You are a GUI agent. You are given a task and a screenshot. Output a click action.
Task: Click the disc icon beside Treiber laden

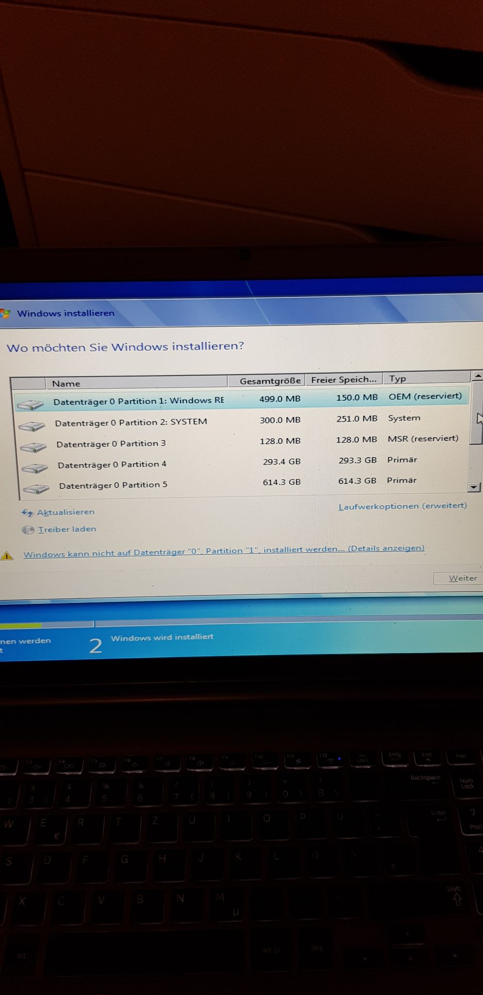coord(28,530)
